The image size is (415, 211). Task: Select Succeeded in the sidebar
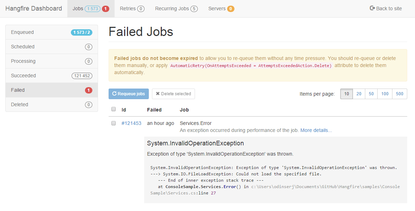coord(51,76)
